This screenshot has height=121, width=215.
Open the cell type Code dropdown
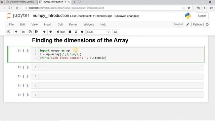pyautogui.click(x=98, y=32)
